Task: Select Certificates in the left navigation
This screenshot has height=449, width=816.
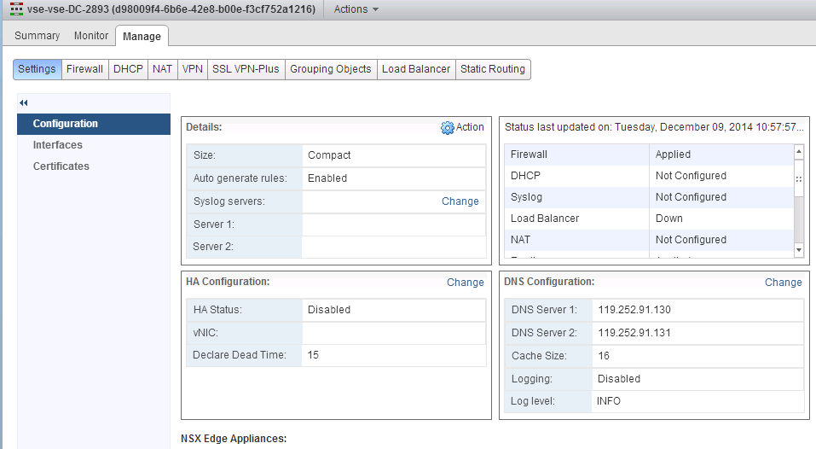Action: point(94,166)
